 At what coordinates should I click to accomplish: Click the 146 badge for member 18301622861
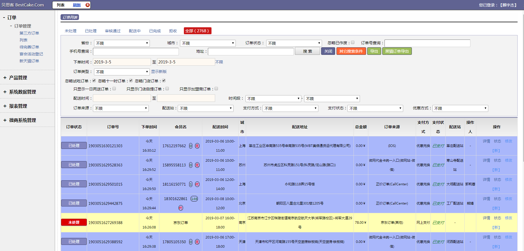click(194, 199)
